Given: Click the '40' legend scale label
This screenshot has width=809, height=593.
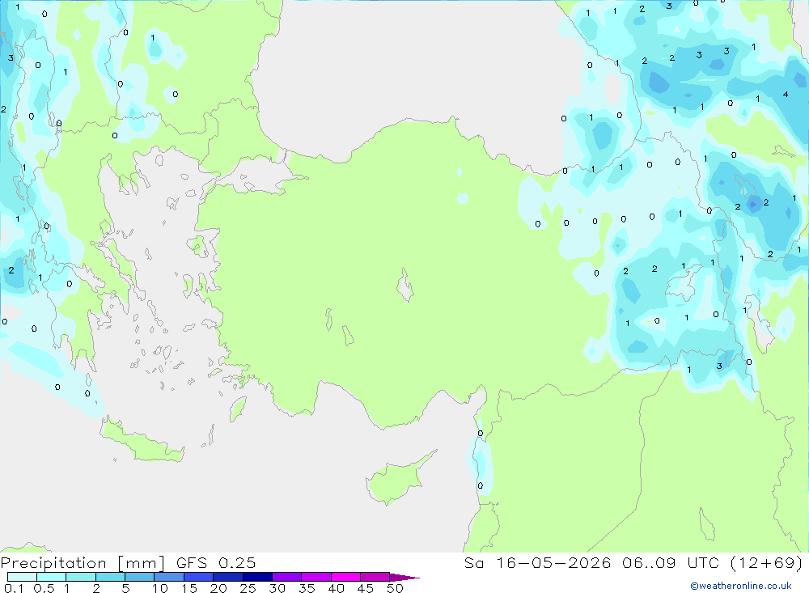Looking at the screenshot, I should [337, 588].
